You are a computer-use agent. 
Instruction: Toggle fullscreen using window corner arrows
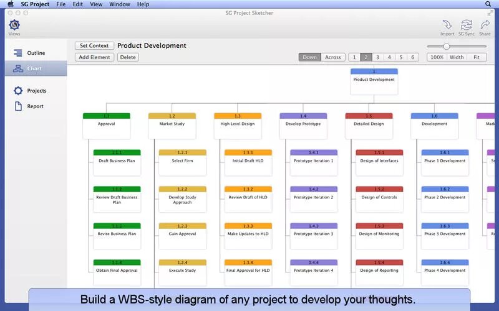pos(490,13)
